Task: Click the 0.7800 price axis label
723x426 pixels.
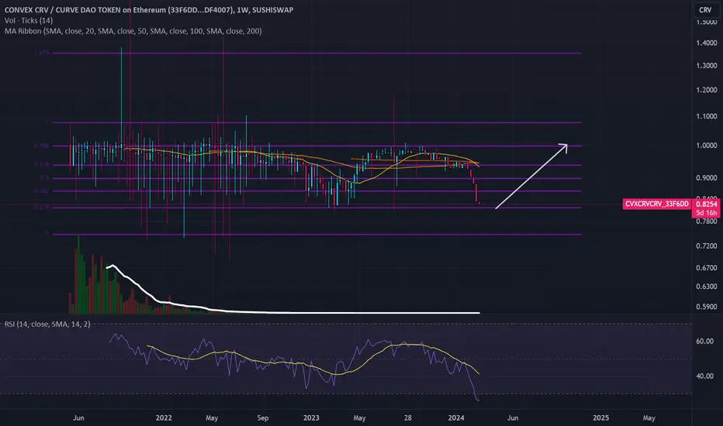Action: tap(707, 221)
